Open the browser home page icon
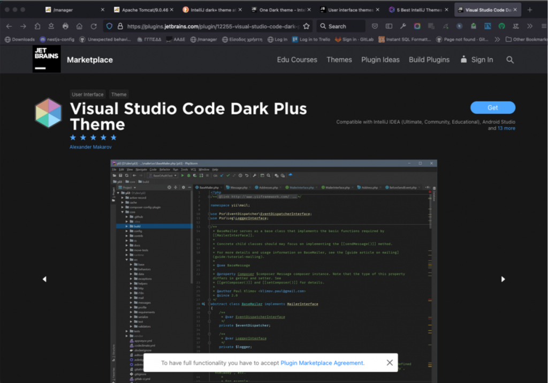548x383 pixels. 79,26
